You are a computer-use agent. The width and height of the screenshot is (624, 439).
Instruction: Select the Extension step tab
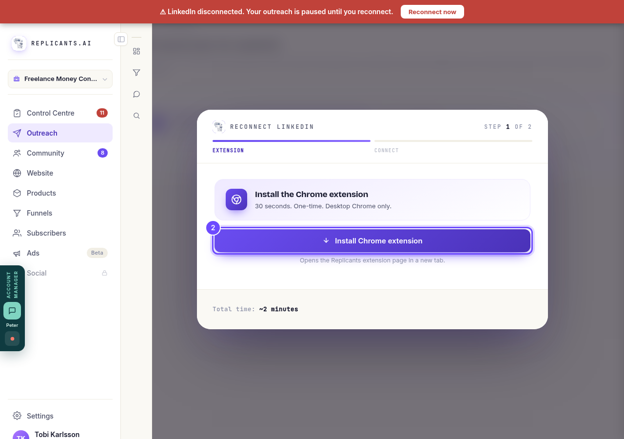pyautogui.click(x=292, y=146)
